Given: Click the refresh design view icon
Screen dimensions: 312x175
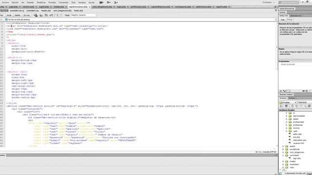Looking at the screenshot, I should (x=61, y=15).
